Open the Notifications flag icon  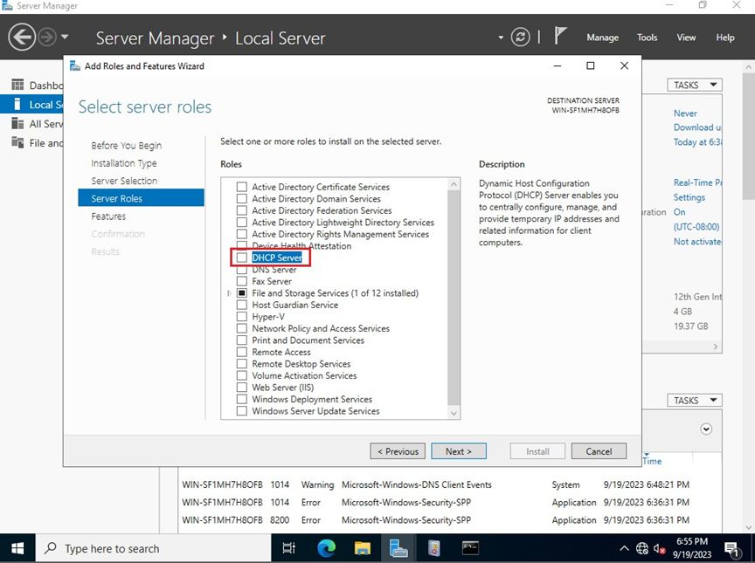(559, 36)
